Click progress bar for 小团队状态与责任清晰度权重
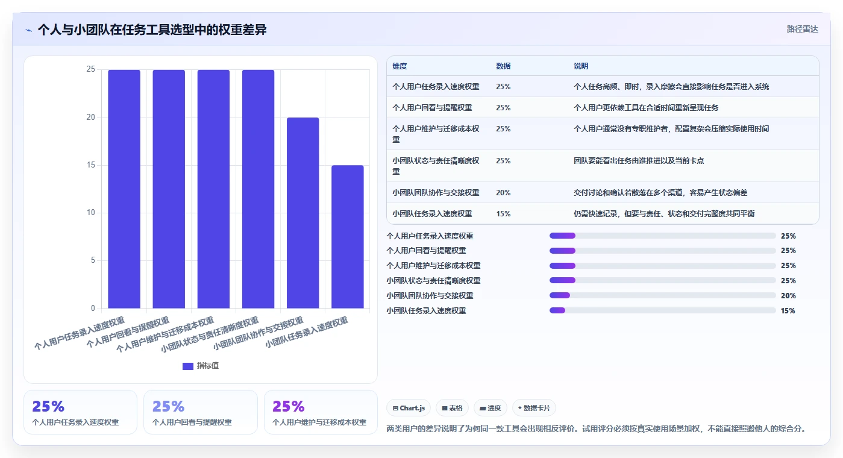This screenshot has width=843, height=458. (662, 280)
